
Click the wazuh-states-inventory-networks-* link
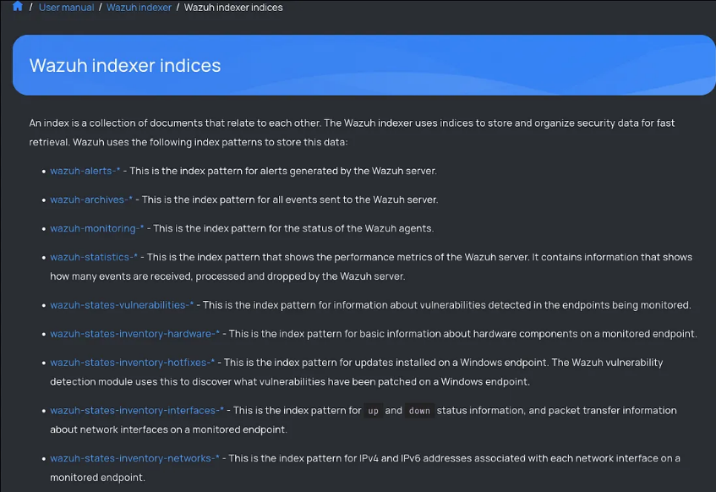[134, 458]
